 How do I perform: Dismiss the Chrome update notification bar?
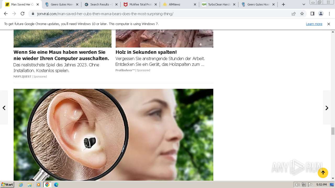click(329, 24)
